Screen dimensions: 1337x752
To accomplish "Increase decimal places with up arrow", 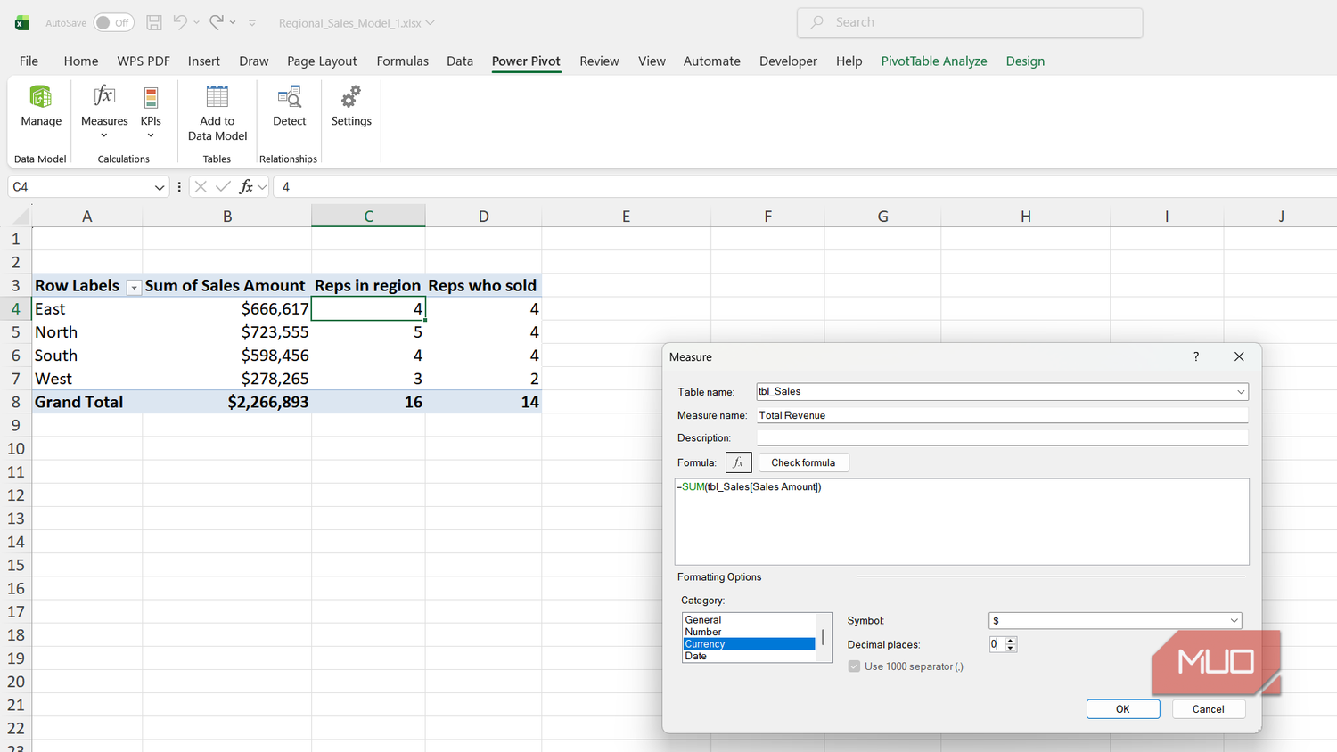I will point(1011,640).
